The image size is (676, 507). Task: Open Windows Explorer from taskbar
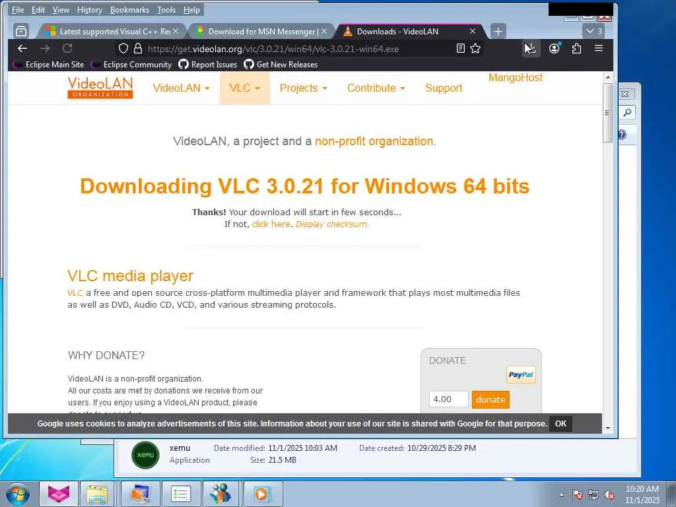pyautogui.click(x=97, y=494)
